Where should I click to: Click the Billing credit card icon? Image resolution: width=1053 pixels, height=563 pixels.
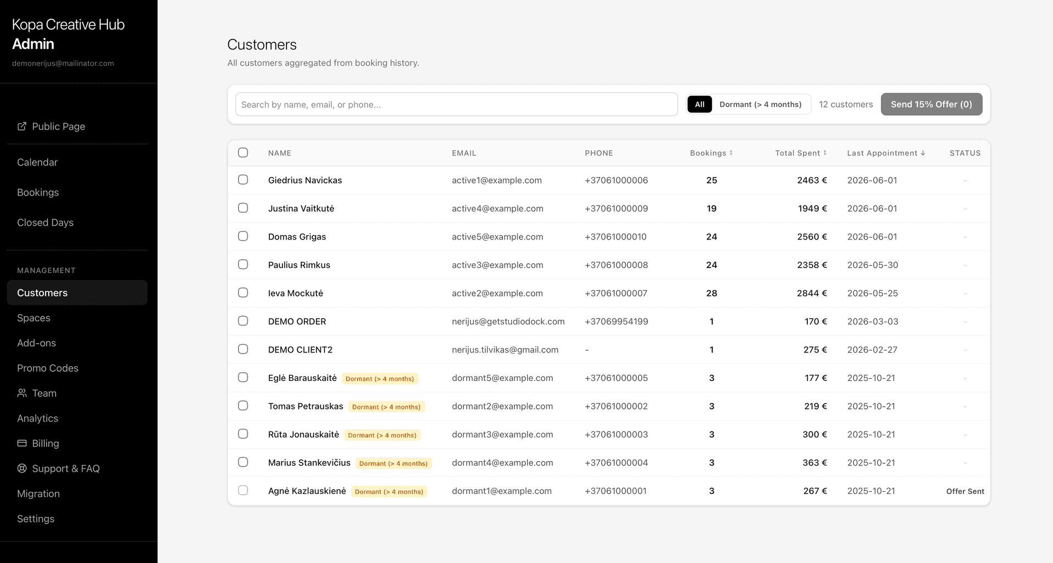[22, 443]
